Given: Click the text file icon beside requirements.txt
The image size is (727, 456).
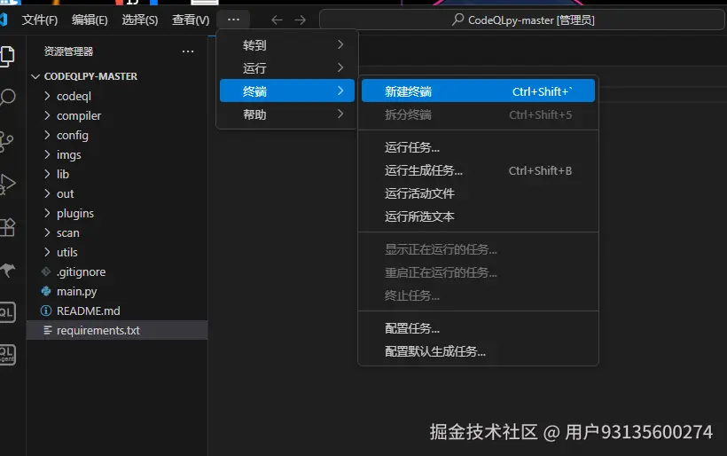Looking at the screenshot, I should 47,330.
